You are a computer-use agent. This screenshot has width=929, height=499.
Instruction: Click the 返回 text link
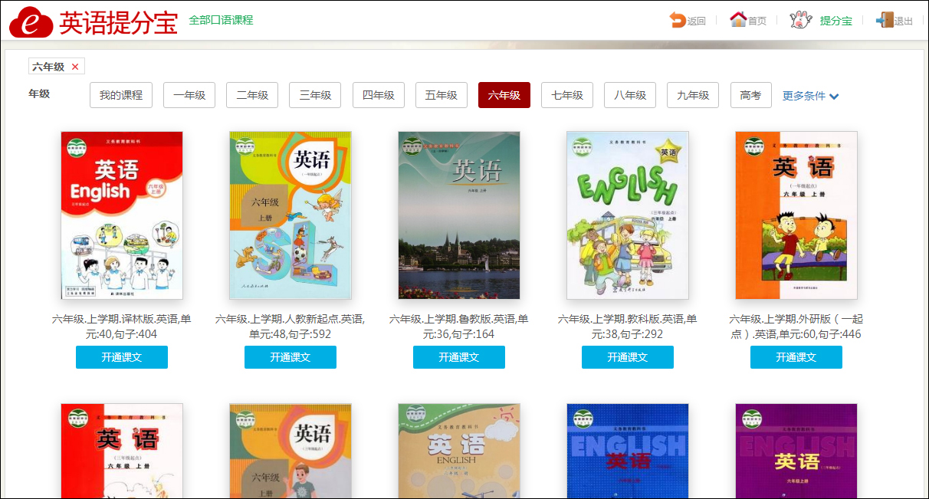696,21
